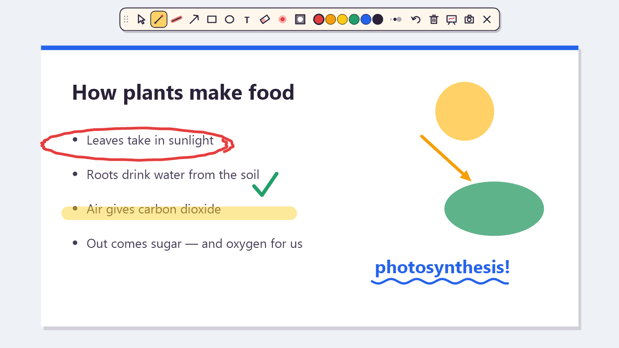
Task: Select the pen drawing tool
Action: coord(159,19)
